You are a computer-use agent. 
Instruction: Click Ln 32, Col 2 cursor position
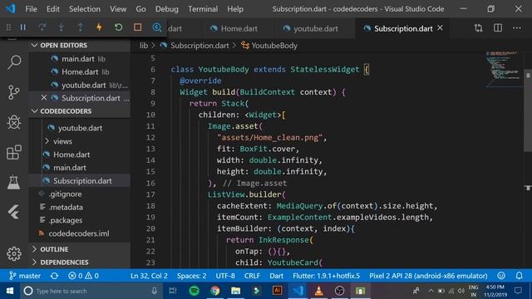tap(149, 276)
